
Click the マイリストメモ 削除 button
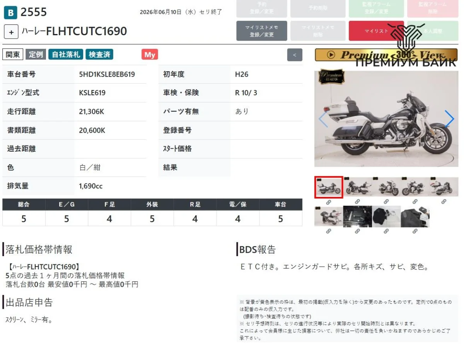click(317, 31)
